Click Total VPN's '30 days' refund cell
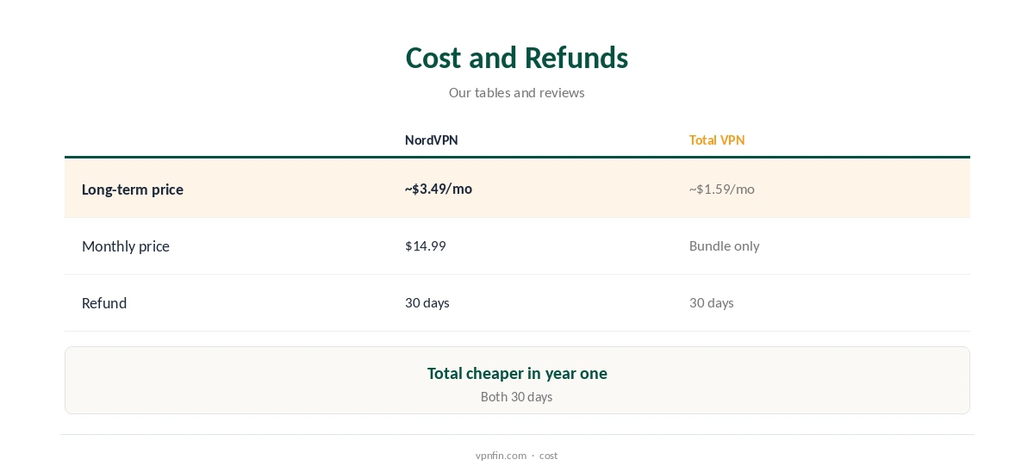The height and width of the screenshot is (472, 1034). coord(712,302)
